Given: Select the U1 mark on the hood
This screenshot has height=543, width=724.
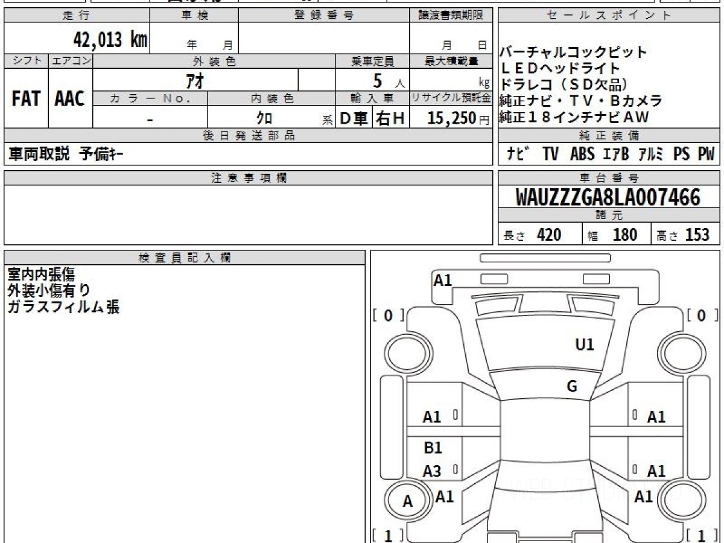Looking at the screenshot, I should [585, 345].
